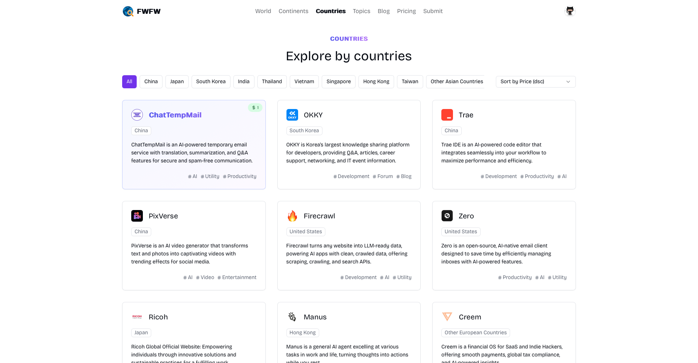This screenshot has width=698, height=363.
Task: Click the #Productivity tag on Zero card
Action: pyautogui.click(x=515, y=278)
